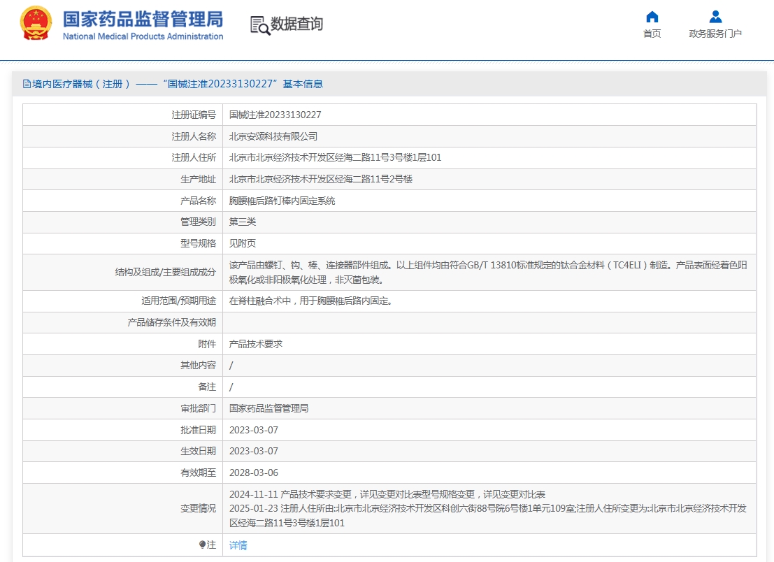Click the 备注 row label

point(207,387)
